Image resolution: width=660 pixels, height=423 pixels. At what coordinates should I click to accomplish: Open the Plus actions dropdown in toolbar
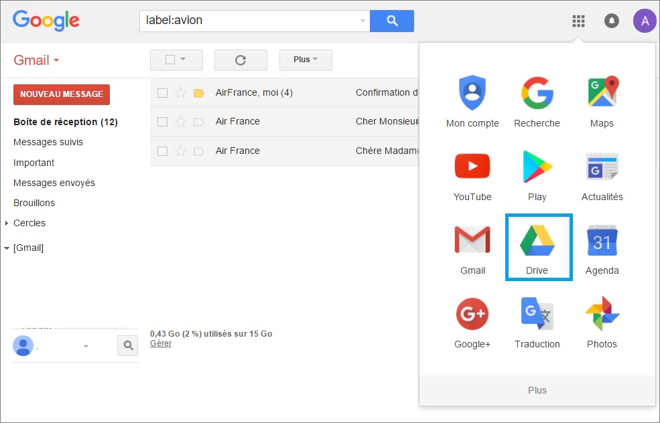(x=306, y=60)
